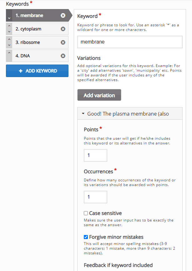Remove the ribosome keyword via X icon

coord(63,42)
